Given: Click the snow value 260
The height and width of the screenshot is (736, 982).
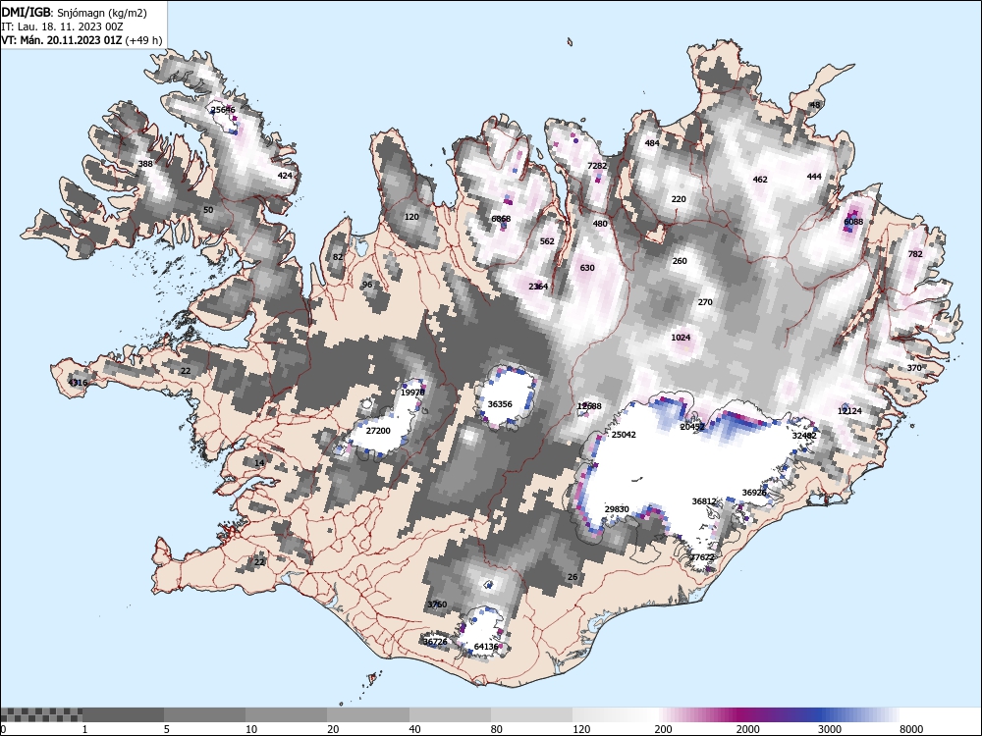Looking at the screenshot, I should (680, 261).
